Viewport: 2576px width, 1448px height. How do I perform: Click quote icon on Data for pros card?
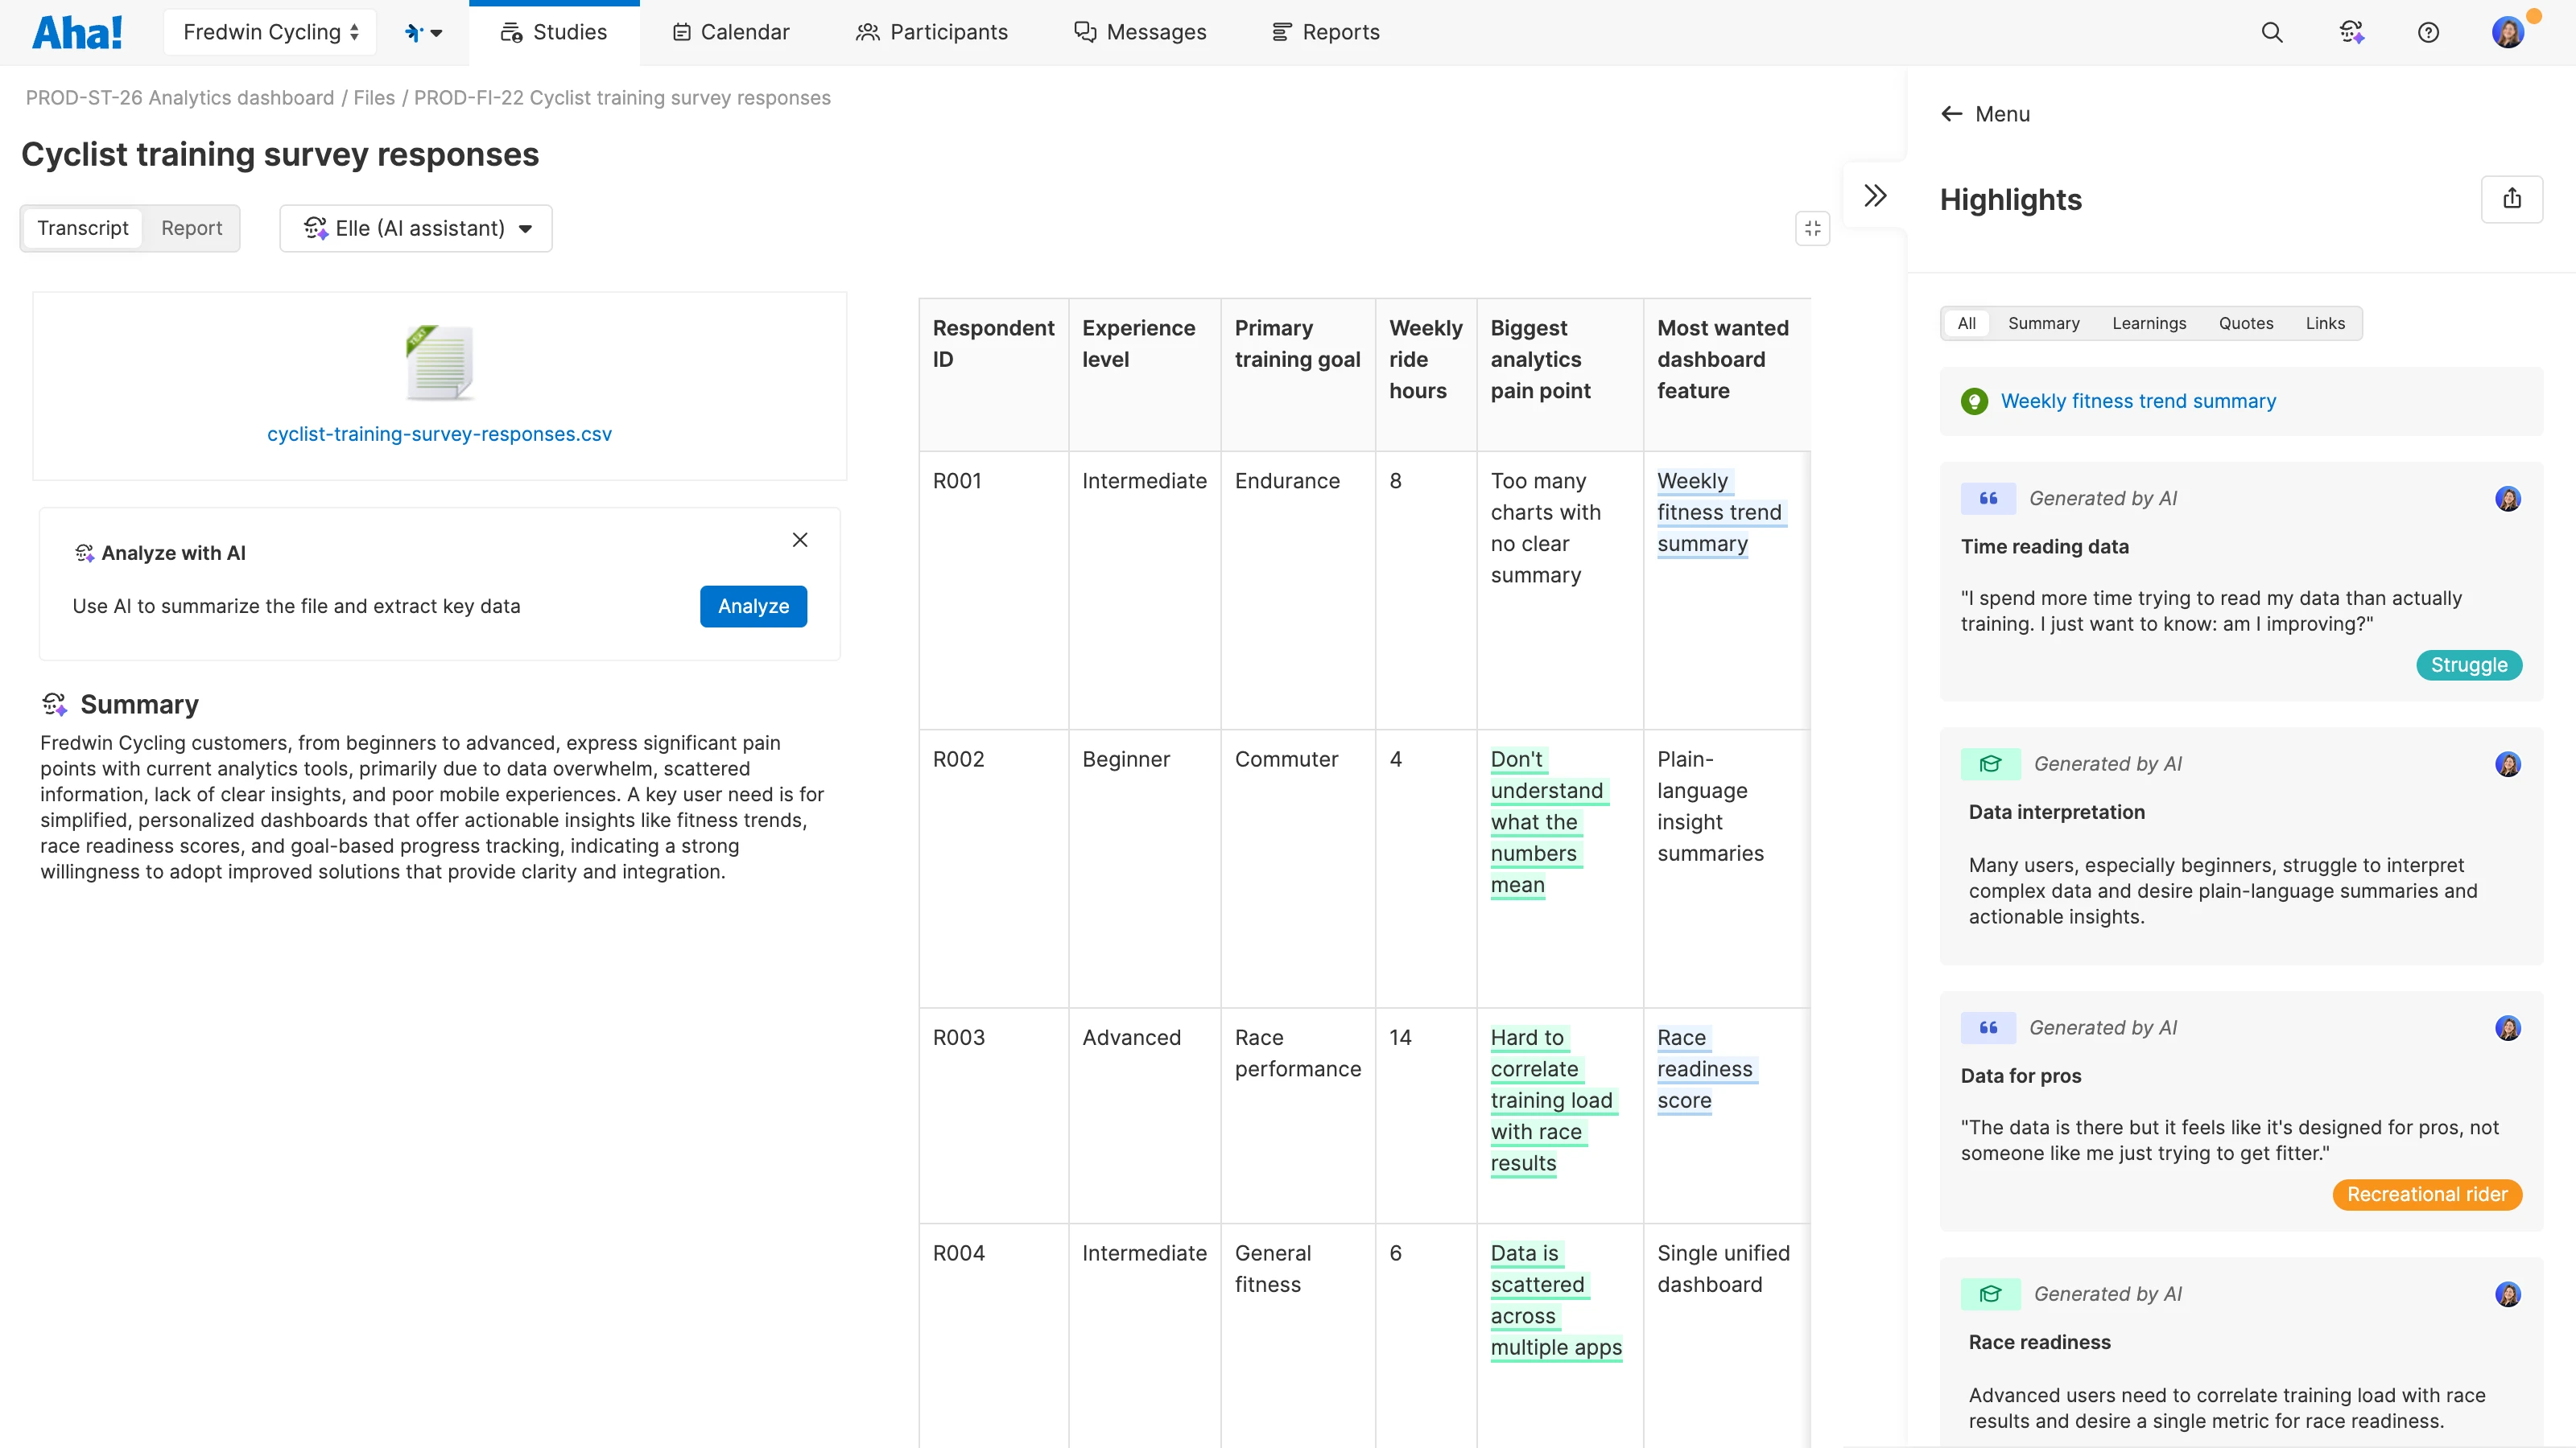click(1988, 1027)
